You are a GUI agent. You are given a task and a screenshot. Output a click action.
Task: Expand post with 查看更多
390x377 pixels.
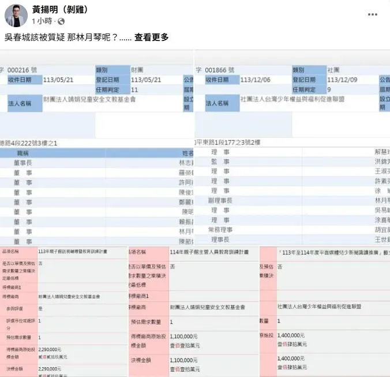152,38
